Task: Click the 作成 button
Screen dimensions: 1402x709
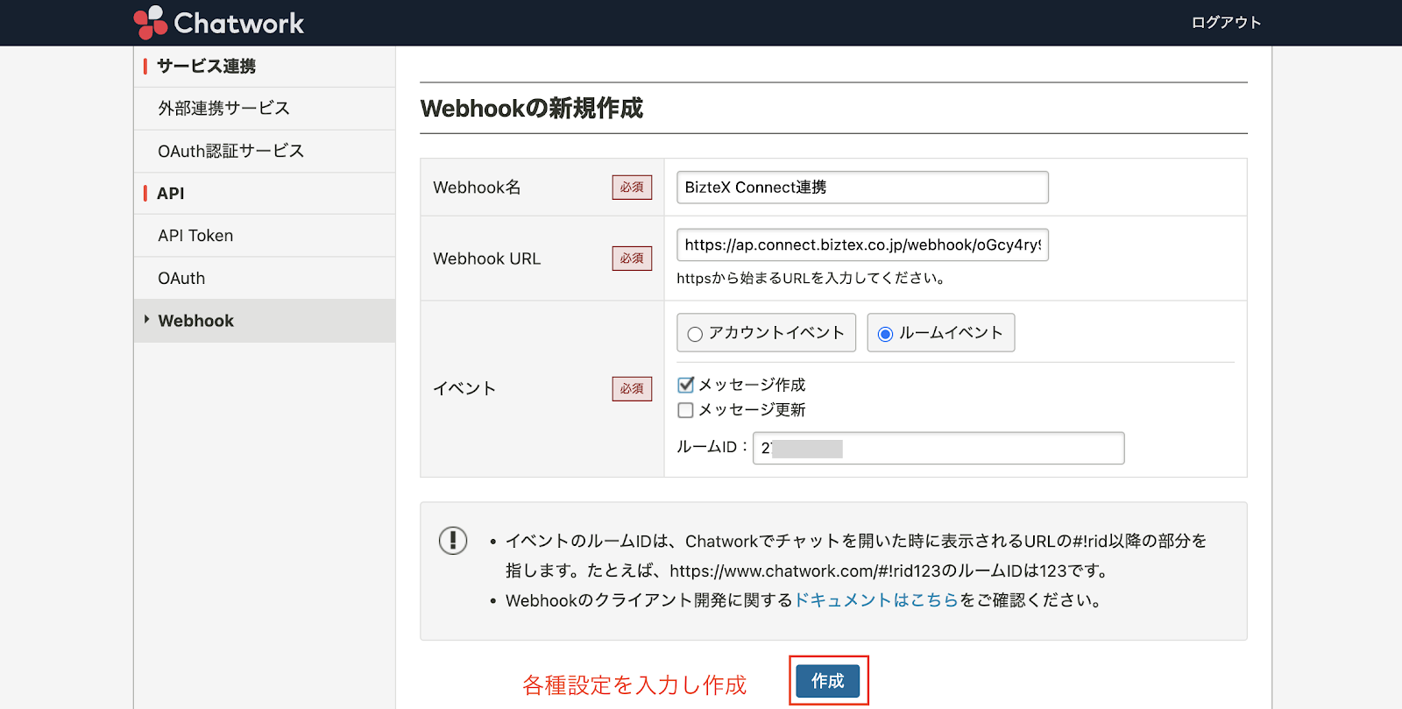Action: [828, 681]
